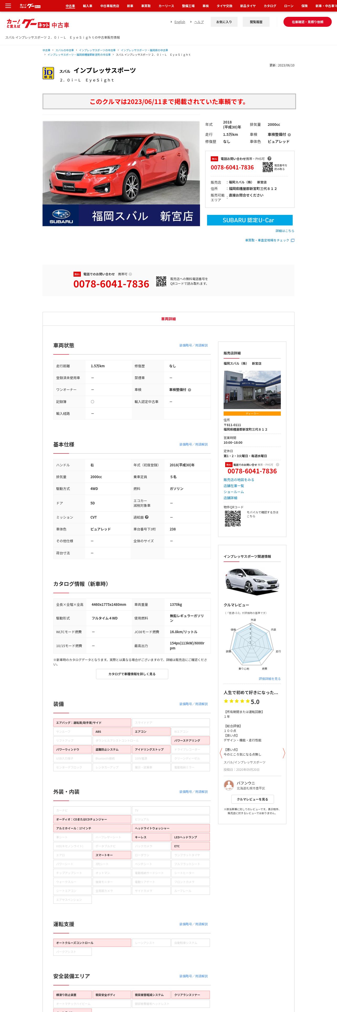
Task: Go to カーリース in the top navigation
Action: 166,6
